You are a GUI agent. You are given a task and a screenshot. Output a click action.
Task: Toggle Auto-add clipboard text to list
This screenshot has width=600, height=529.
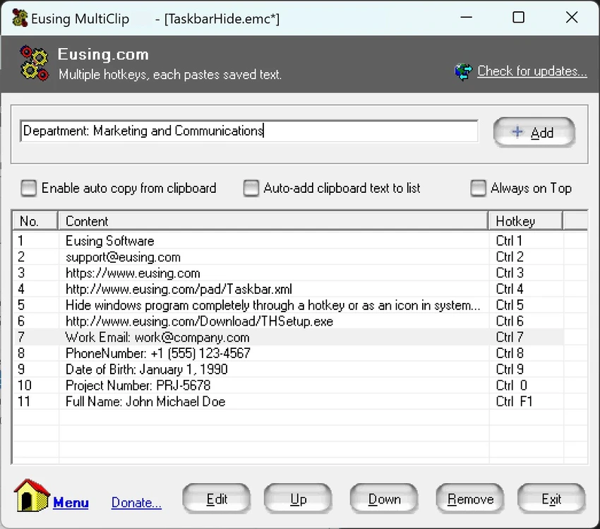pyautogui.click(x=251, y=188)
